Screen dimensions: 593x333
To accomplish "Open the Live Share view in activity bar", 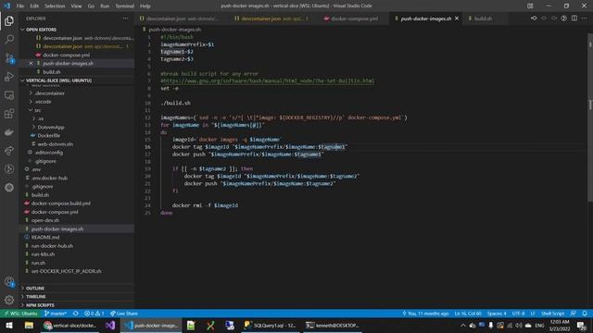I will point(9,150).
